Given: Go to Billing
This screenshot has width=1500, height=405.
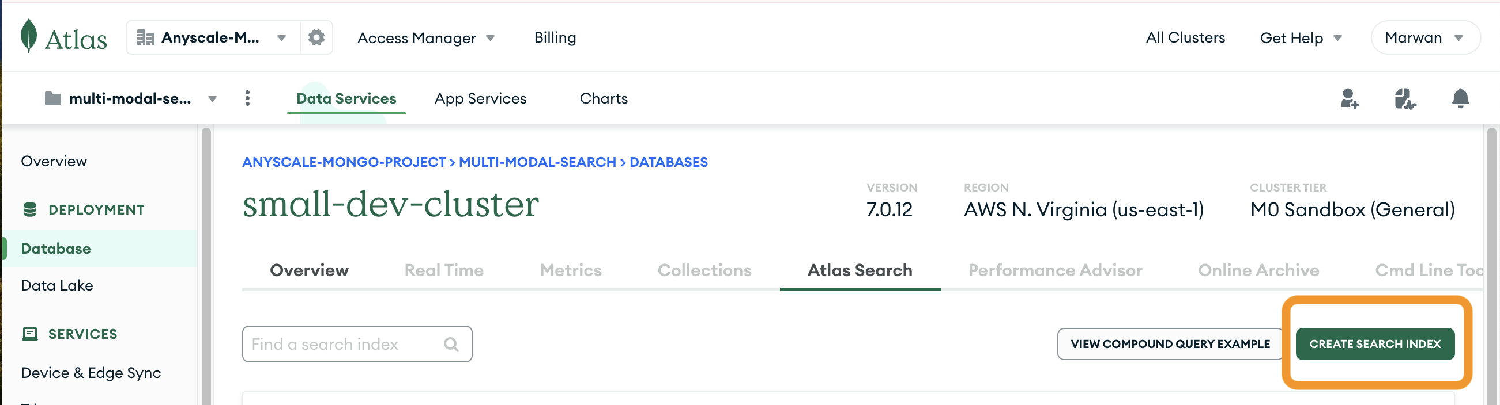Looking at the screenshot, I should coord(555,38).
